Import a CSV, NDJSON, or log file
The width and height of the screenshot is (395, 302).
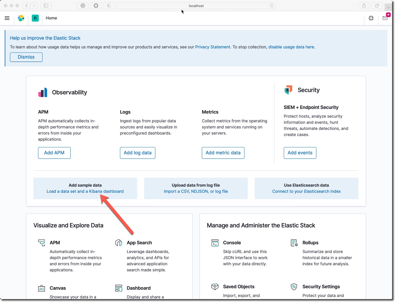(x=196, y=191)
